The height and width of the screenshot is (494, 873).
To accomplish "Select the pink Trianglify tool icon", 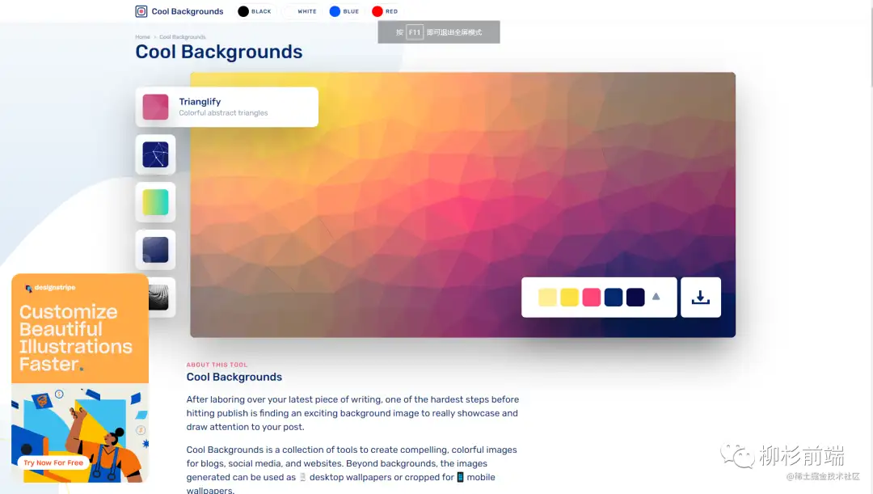I will click(155, 107).
